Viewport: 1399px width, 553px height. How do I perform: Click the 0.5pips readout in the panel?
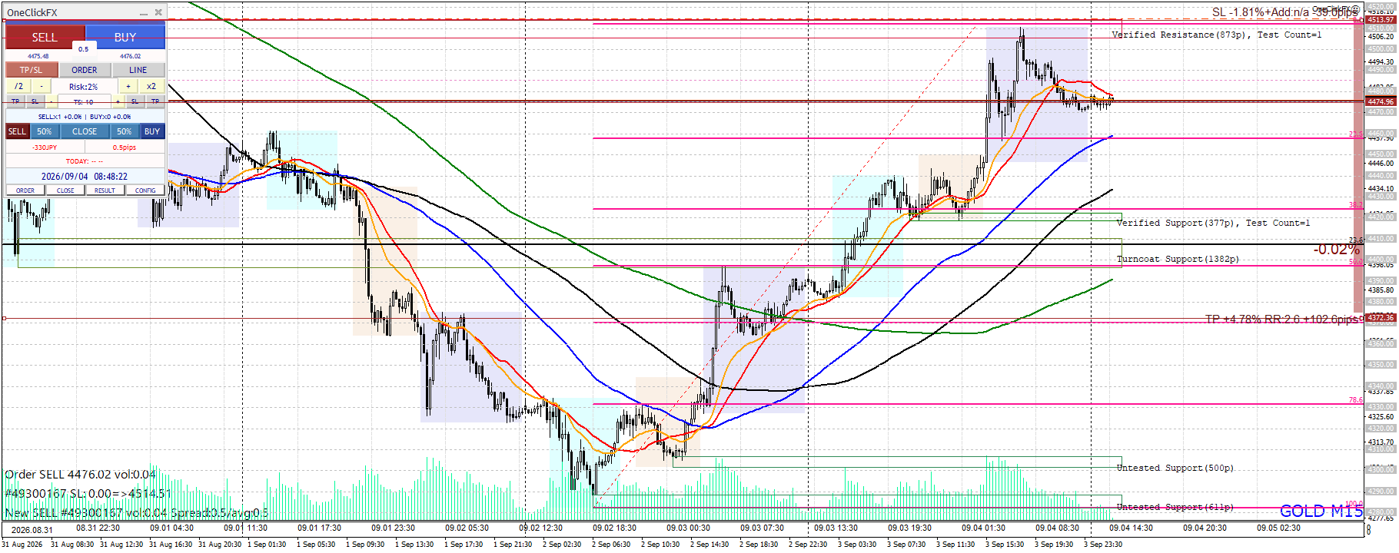point(125,147)
